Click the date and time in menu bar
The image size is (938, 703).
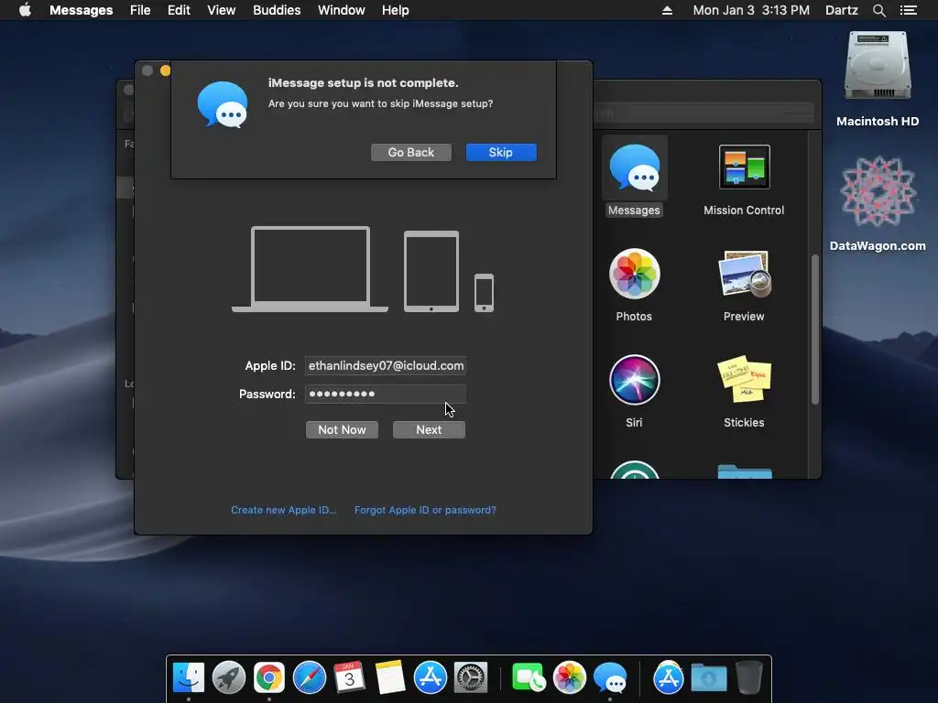pos(751,10)
